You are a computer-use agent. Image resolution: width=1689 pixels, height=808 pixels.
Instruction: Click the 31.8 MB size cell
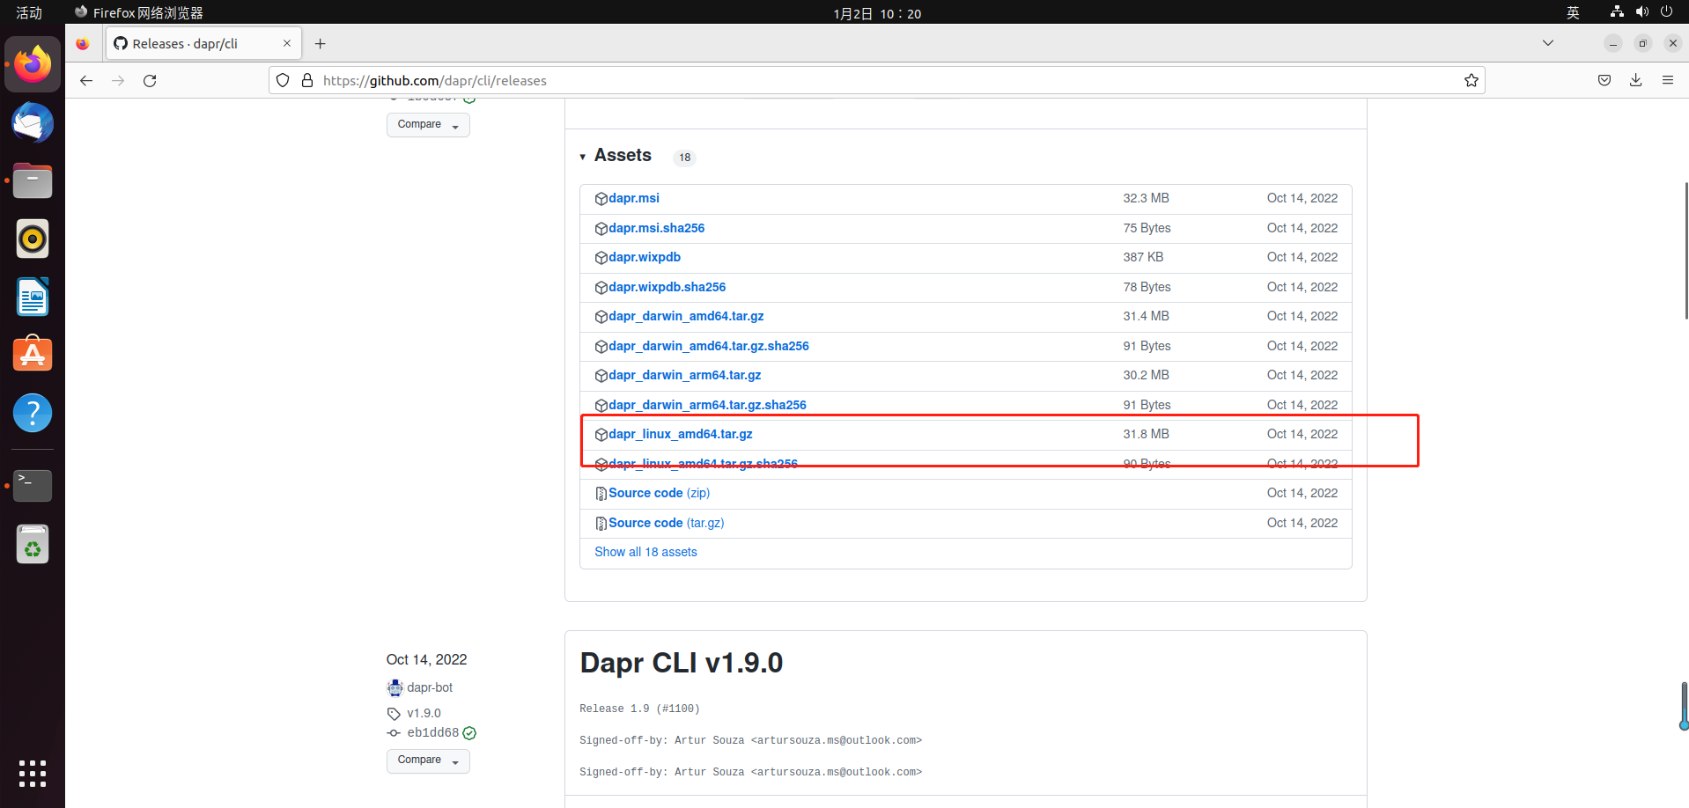(x=1146, y=434)
